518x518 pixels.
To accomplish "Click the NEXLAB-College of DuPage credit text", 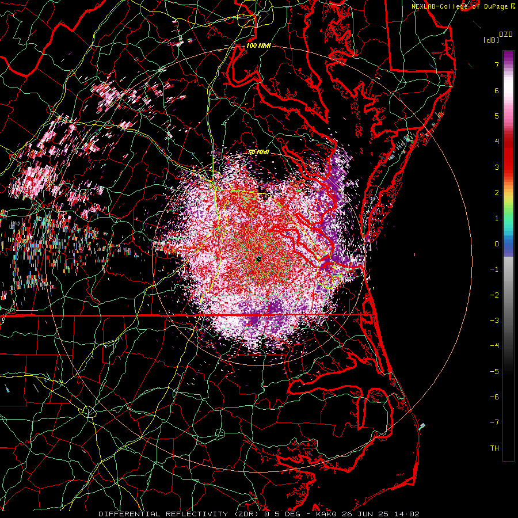I will tap(463, 6).
